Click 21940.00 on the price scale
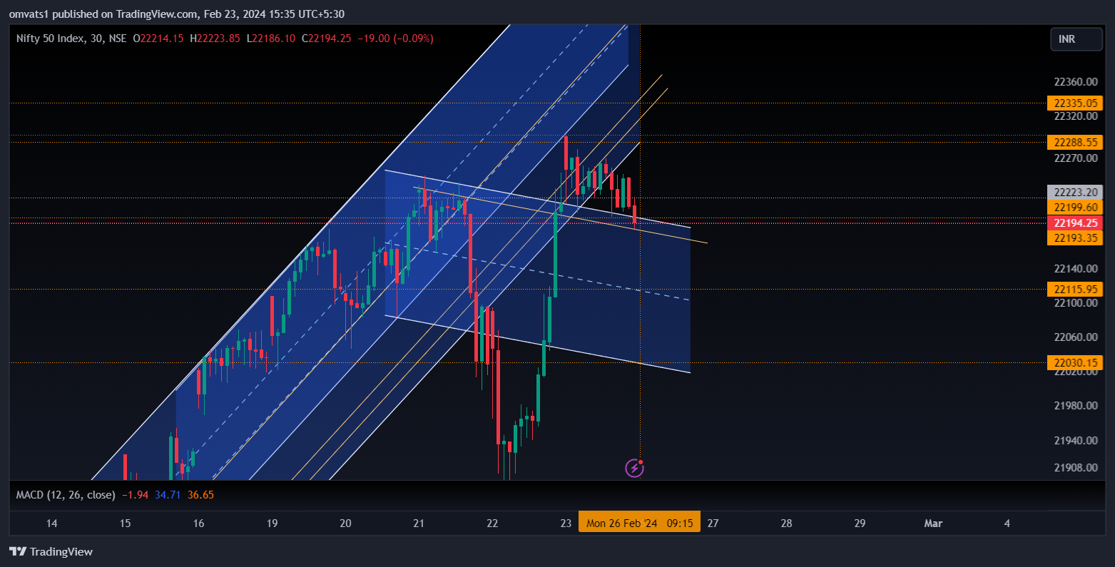The image size is (1115, 567). 1076,441
